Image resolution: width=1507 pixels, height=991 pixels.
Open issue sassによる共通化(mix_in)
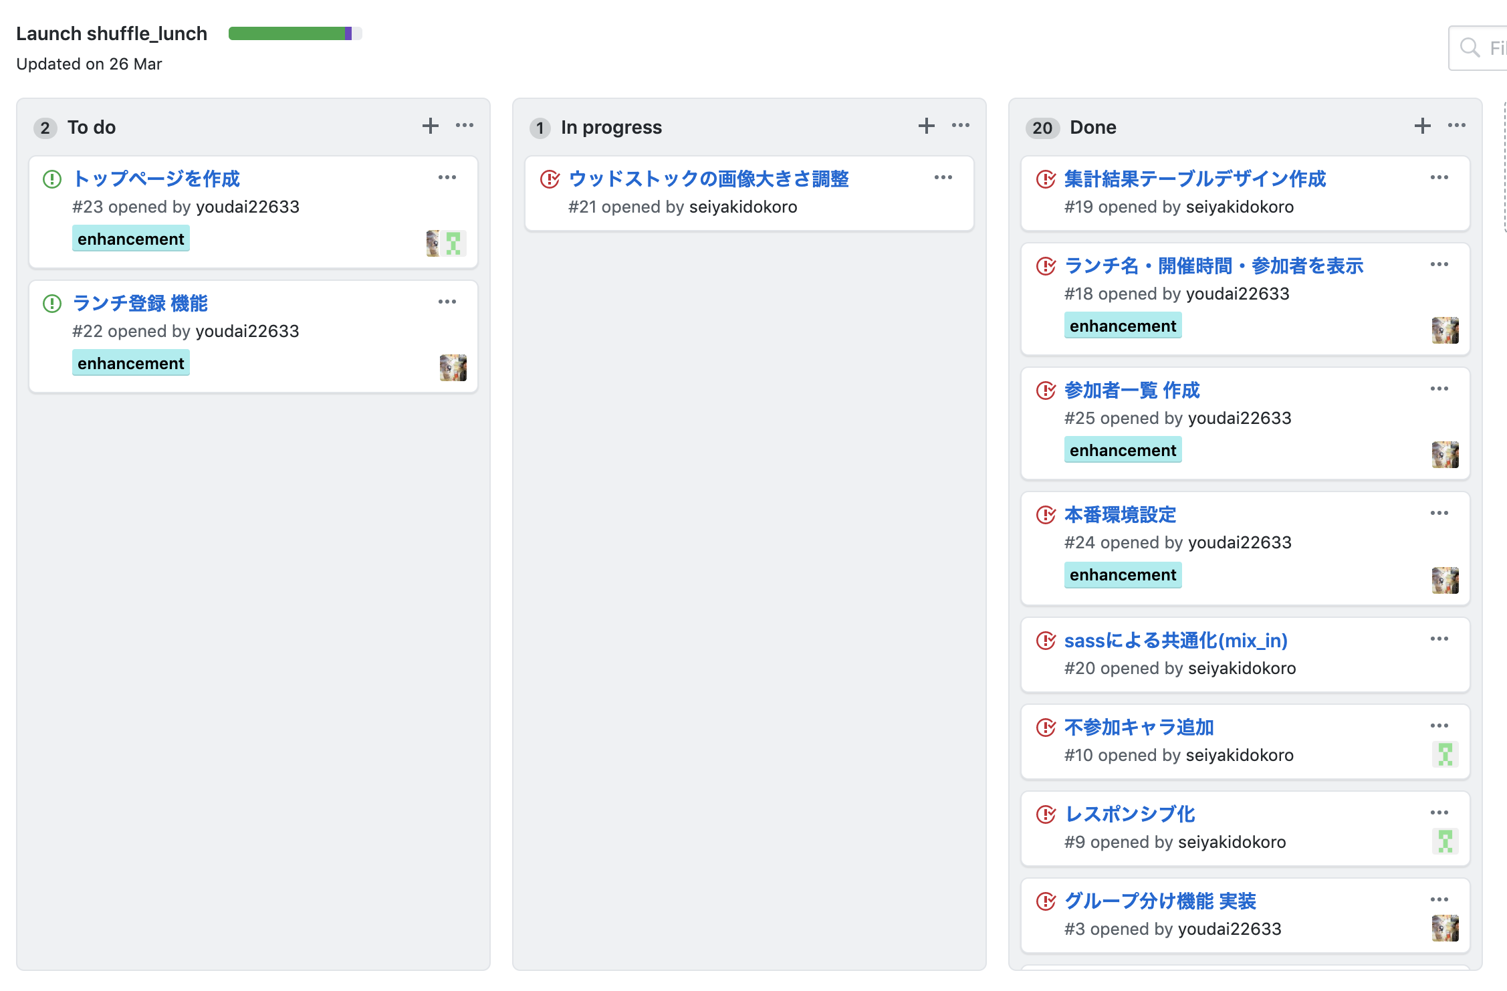(x=1175, y=640)
